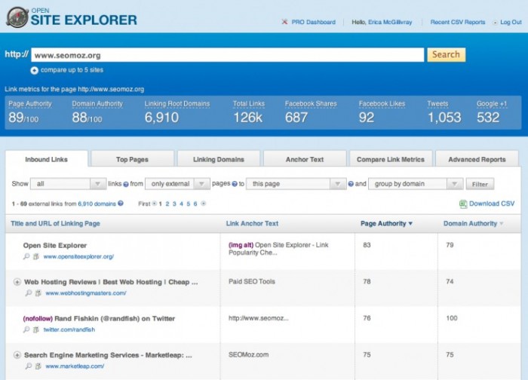Open Recent CSV Reports link

[458, 22]
